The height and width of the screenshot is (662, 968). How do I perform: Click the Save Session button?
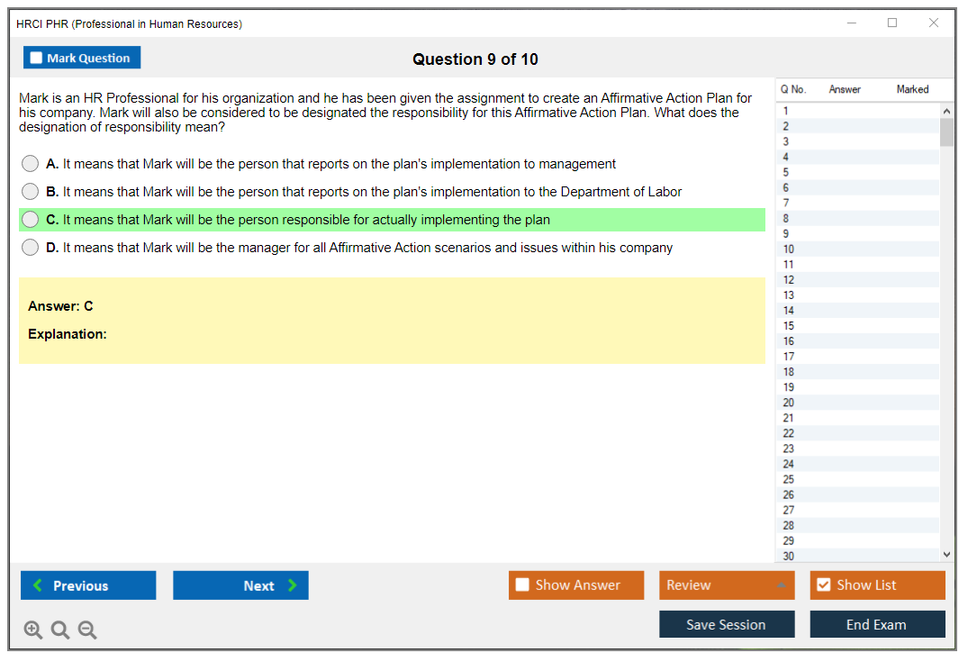tap(727, 624)
